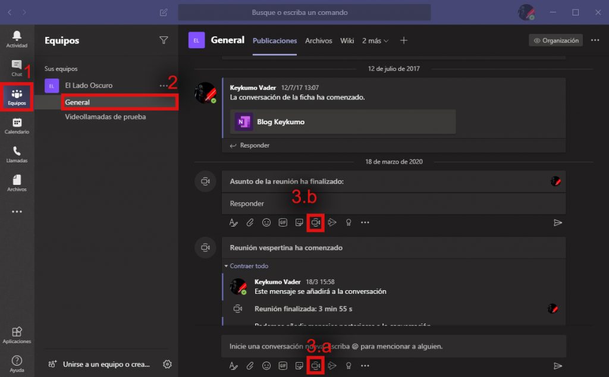Switch to the Archivos tab of General
This screenshot has height=377, width=609.
point(318,40)
